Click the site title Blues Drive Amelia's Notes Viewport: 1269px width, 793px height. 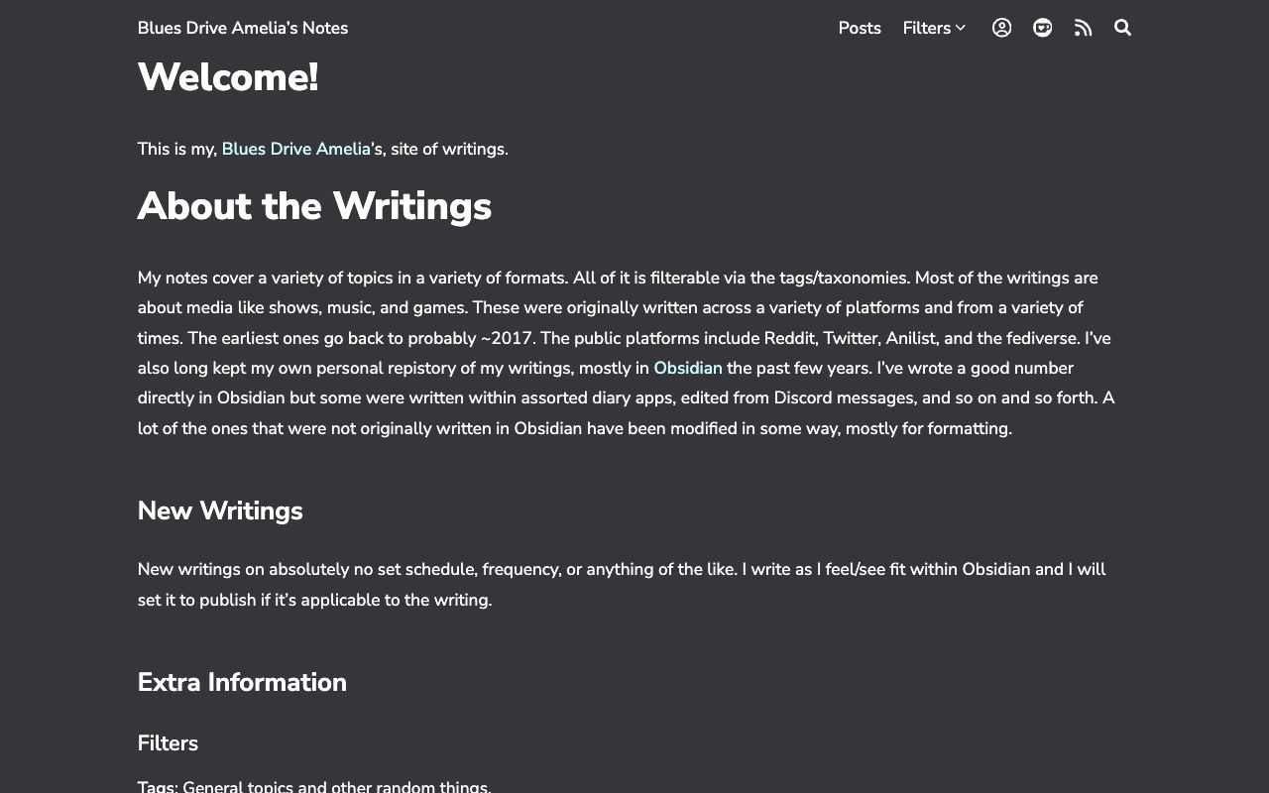pos(243,28)
